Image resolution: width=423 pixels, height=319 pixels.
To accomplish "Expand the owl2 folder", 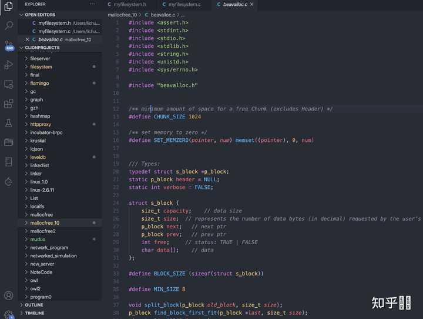I will click(x=60, y=289).
